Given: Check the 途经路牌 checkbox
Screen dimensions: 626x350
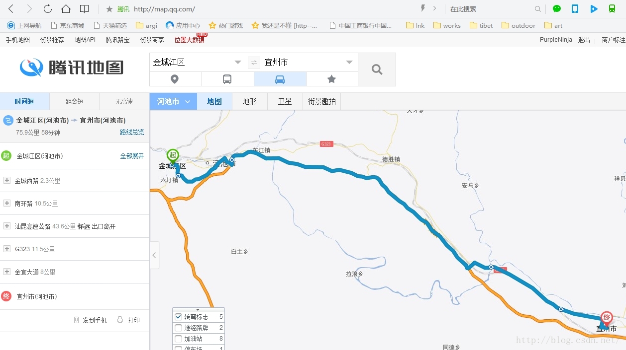Looking at the screenshot, I should click(178, 328).
